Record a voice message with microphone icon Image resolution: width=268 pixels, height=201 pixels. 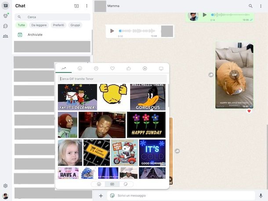[x=261, y=196]
